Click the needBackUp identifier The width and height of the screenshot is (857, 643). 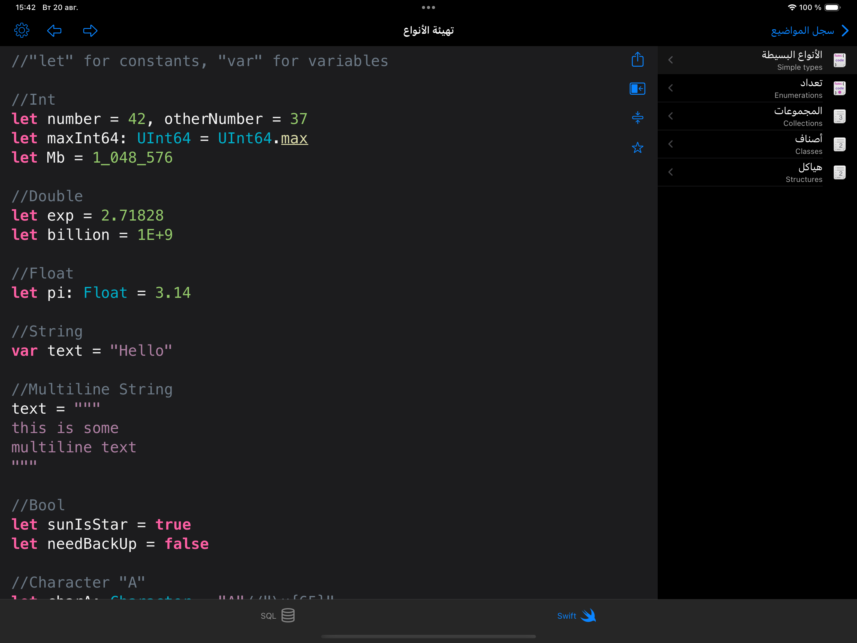click(92, 544)
